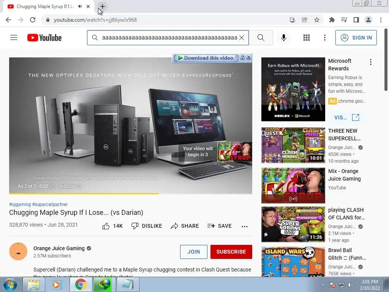
Task: Open the Orange Juice Gaming channel name
Action: 59,248
